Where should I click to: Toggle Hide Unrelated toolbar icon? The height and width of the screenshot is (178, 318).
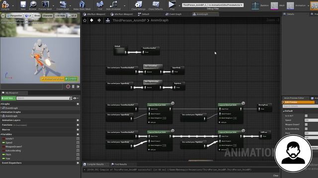[113, 4]
